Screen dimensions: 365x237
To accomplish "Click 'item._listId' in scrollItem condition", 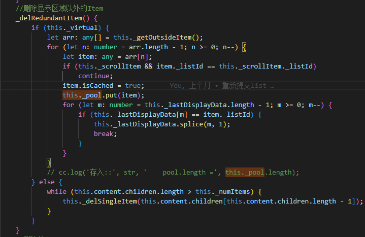I will 180,66.
